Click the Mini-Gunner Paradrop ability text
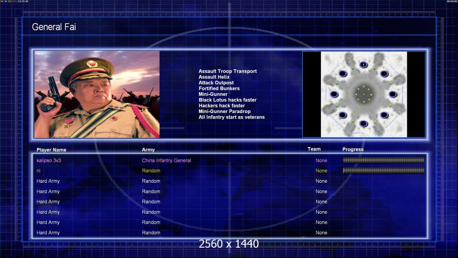 point(225,111)
